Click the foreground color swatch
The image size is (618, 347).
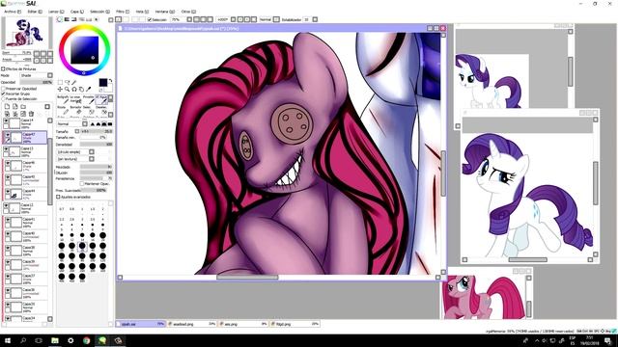tap(103, 82)
